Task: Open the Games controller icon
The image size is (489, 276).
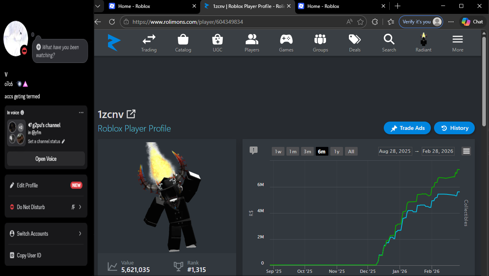Action: coord(286,39)
